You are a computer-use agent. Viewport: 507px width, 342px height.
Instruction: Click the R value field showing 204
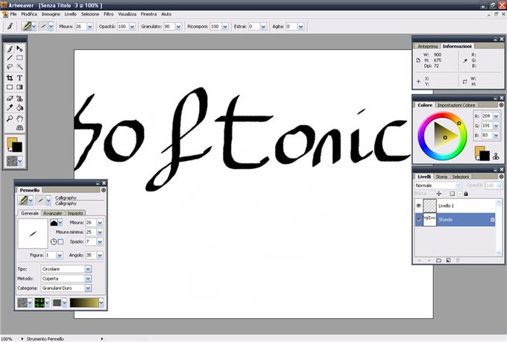pyautogui.click(x=486, y=115)
